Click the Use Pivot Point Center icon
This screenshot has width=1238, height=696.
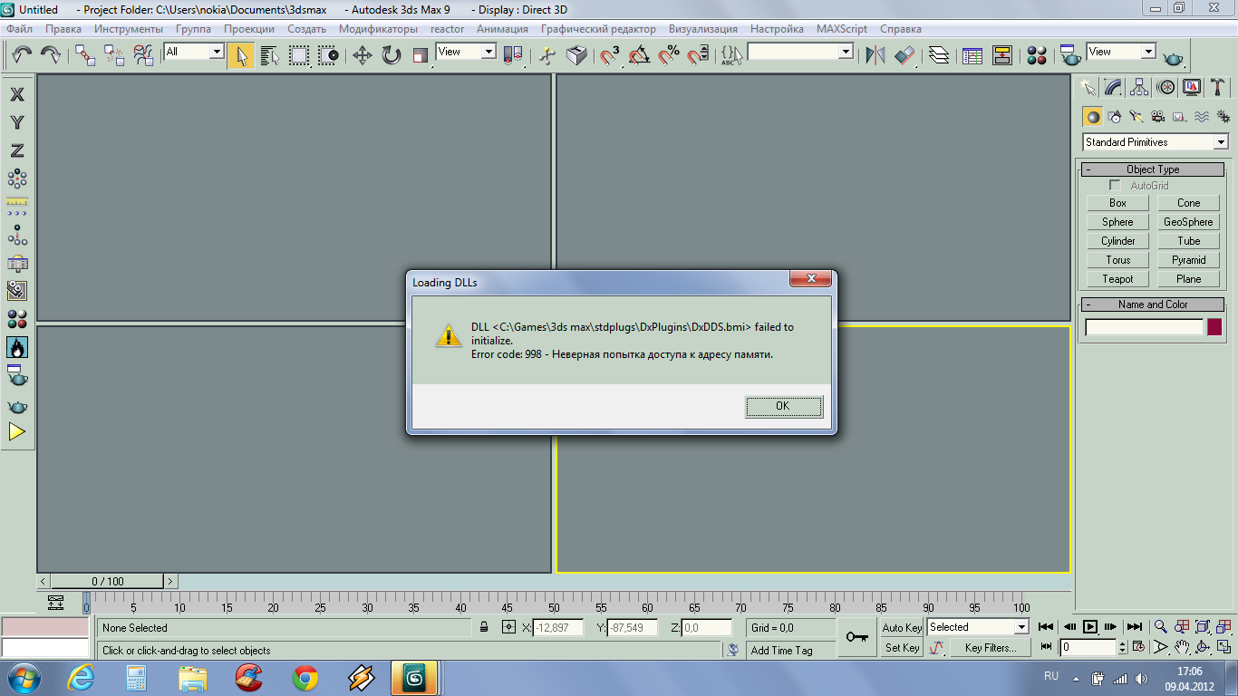514,55
